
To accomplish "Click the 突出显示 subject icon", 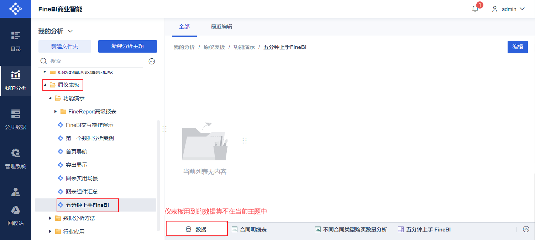I will pyautogui.click(x=61, y=165).
